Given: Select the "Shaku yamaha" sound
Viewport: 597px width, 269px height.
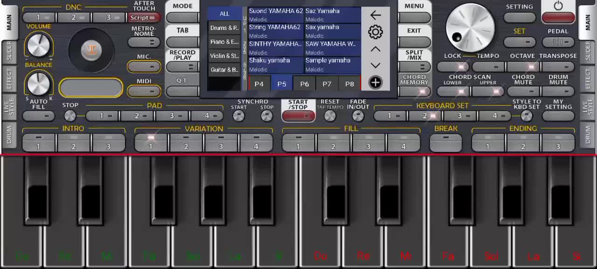Looking at the screenshot, I should tap(276, 65).
